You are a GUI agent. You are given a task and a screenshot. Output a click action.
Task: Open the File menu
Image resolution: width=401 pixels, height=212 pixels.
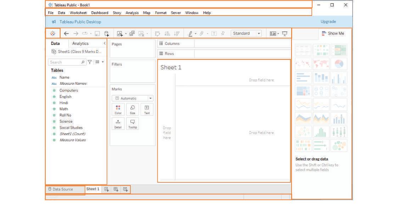(51, 13)
